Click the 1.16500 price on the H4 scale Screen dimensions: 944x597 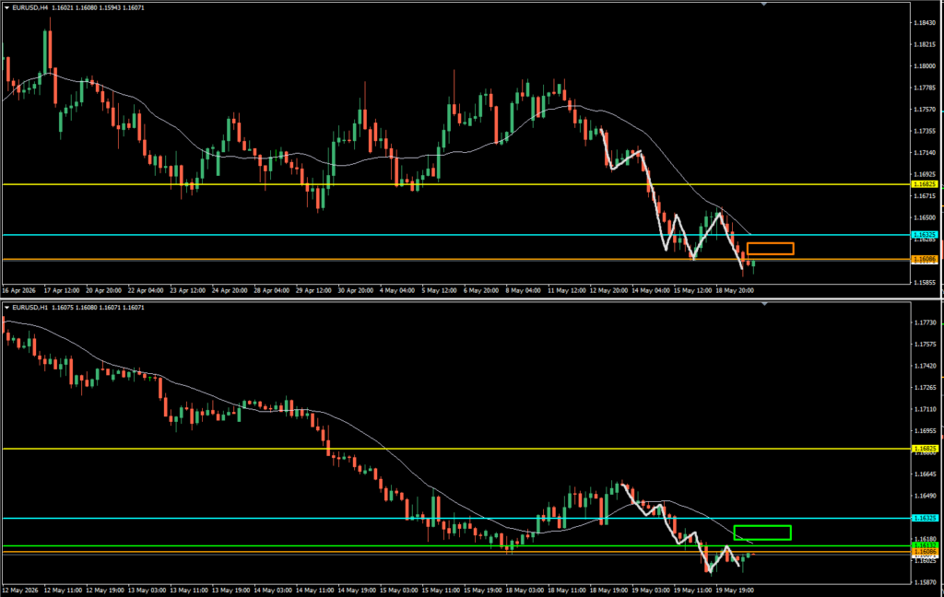coord(925,217)
